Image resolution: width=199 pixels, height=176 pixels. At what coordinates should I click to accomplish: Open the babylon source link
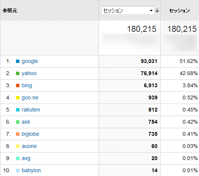[31, 170]
